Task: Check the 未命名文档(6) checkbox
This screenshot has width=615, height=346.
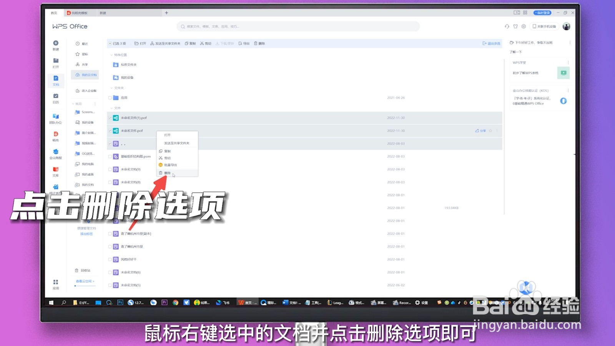Action: pyautogui.click(x=110, y=272)
